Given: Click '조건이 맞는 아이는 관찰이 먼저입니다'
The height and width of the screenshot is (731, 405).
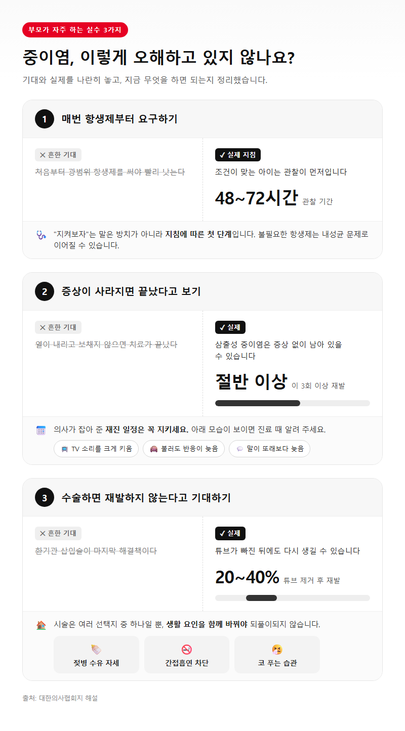Looking at the screenshot, I should (281, 172).
